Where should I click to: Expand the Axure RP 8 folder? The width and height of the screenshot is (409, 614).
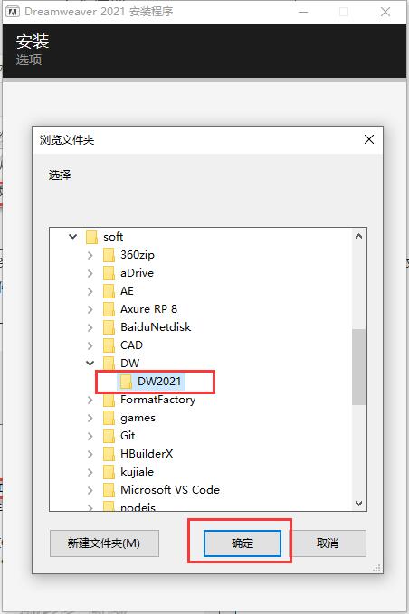click(90, 309)
